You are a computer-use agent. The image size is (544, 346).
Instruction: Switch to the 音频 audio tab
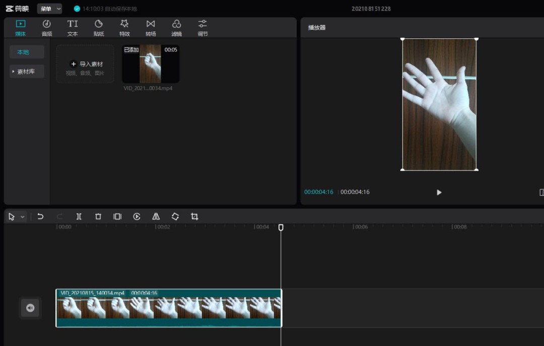pos(47,28)
